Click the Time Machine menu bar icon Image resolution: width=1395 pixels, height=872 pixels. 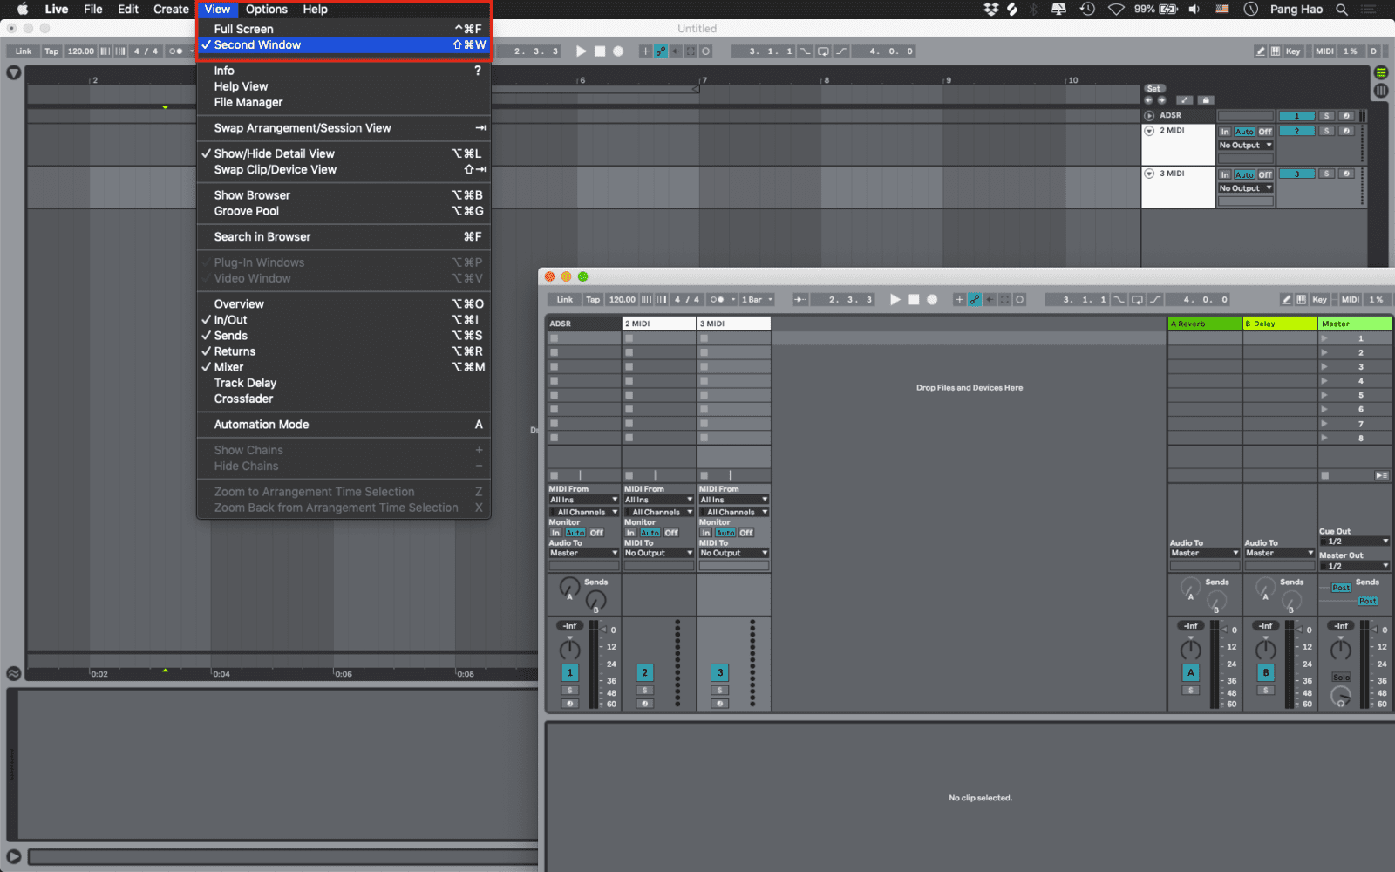1087,9
